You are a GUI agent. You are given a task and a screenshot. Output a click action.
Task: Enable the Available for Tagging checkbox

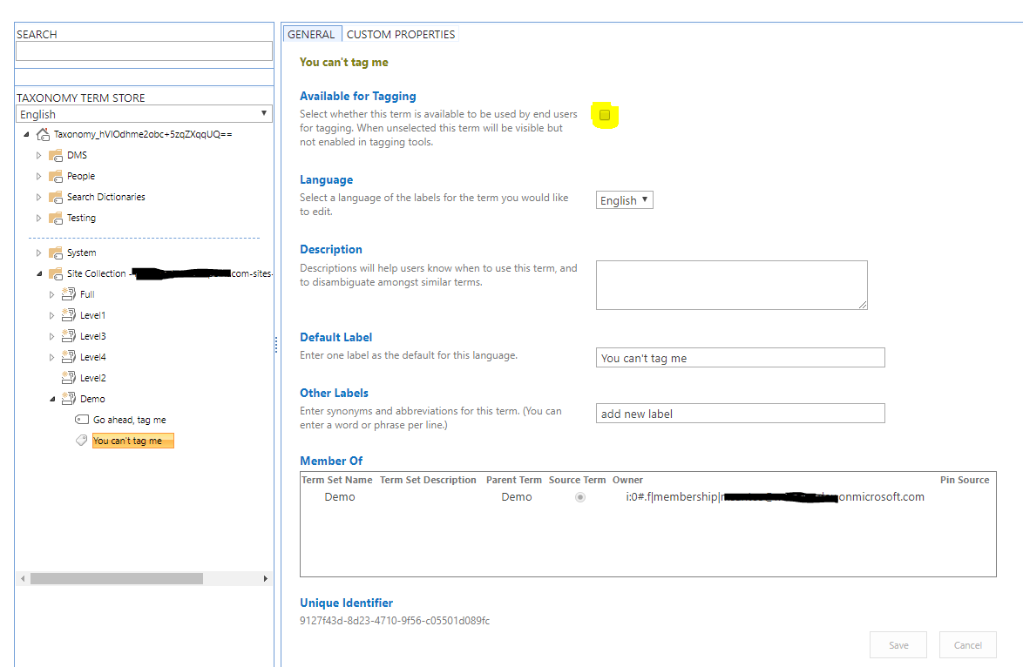tap(605, 115)
